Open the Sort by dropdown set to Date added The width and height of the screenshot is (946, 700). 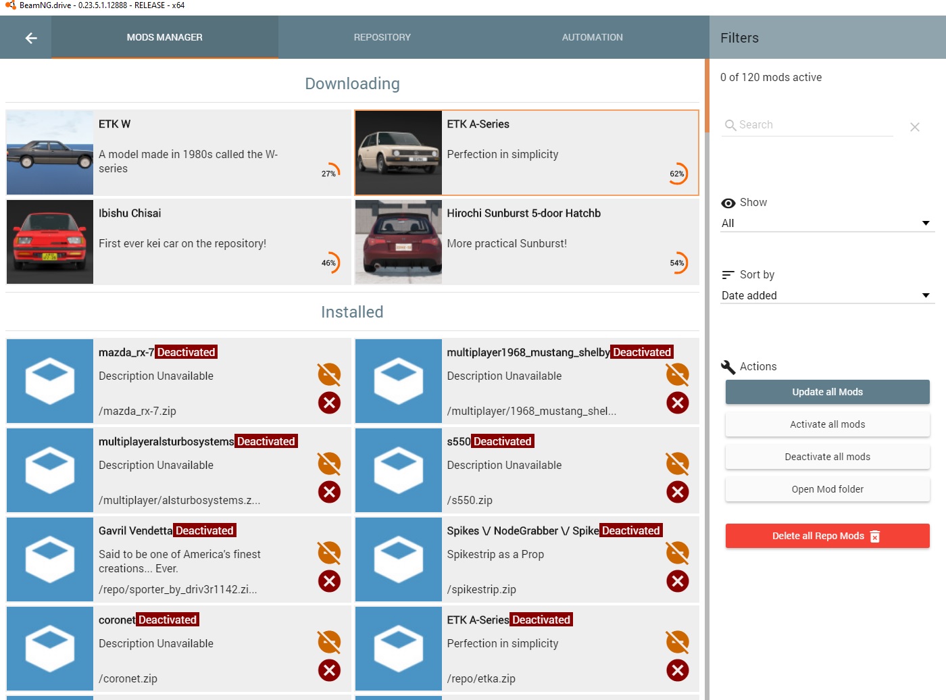click(827, 295)
